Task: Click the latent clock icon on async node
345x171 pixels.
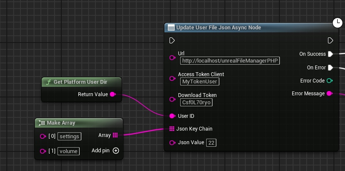Action: click(x=337, y=23)
